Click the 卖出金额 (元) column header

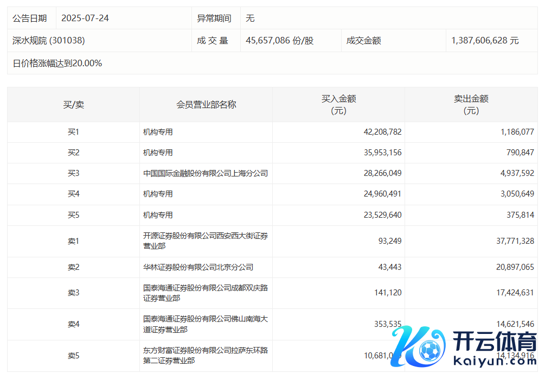[x=471, y=104]
